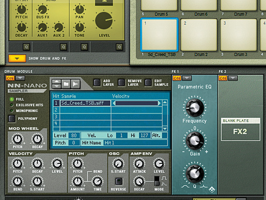Image resolution: width=266 pixels, height=200 pixels.
Task: Click the Q button under Level
Action: click(119, 47)
